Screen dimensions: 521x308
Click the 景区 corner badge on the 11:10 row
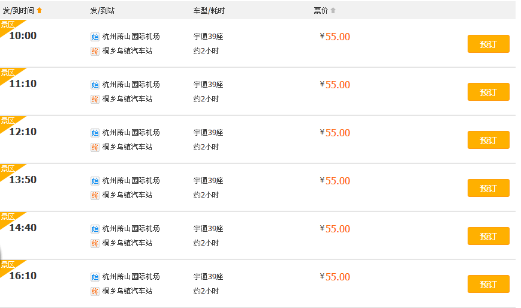click(x=8, y=73)
